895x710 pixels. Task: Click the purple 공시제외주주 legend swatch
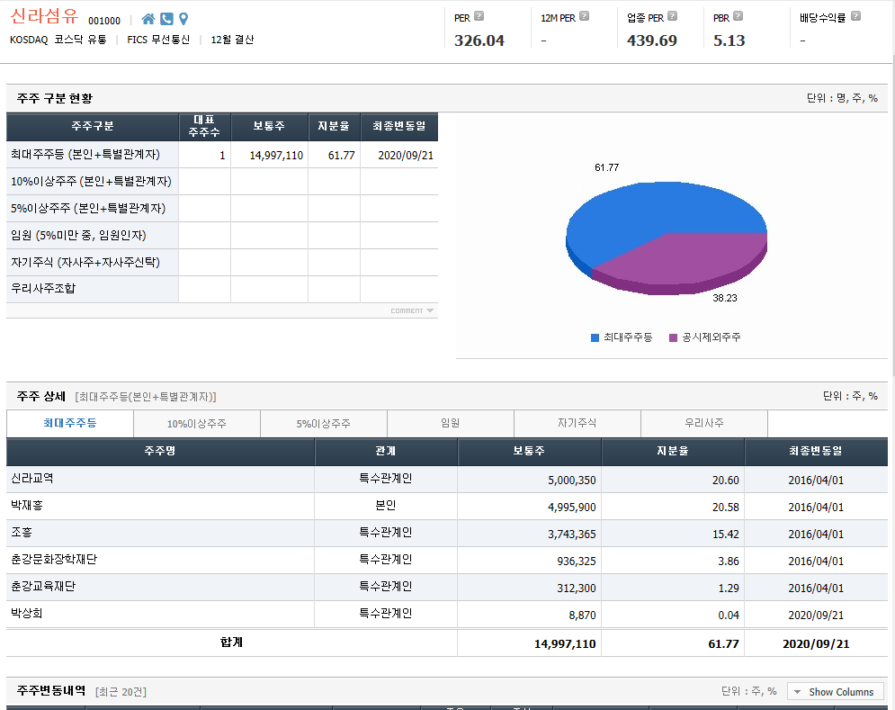[673, 337]
